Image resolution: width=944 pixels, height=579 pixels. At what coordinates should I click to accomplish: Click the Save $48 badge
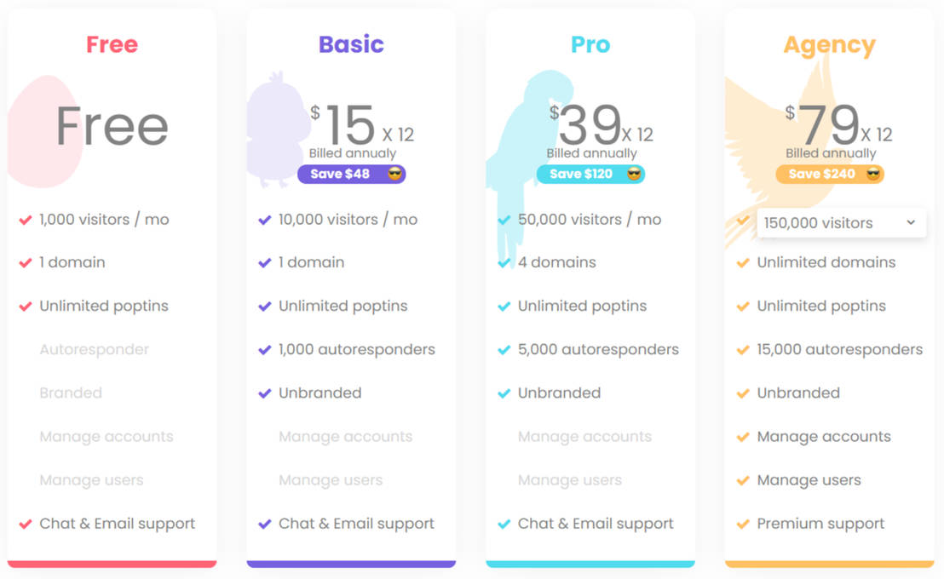(x=341, y=174)
